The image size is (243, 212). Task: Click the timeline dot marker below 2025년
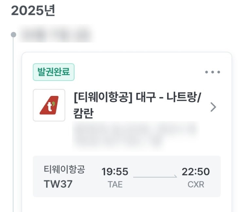coord(13,34)
